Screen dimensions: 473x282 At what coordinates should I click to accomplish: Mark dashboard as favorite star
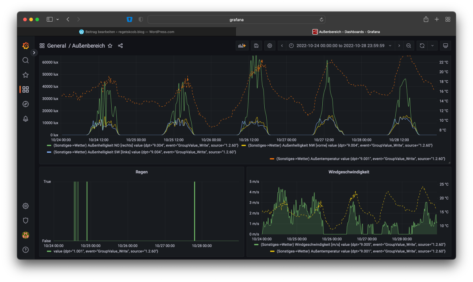[110, 46]
